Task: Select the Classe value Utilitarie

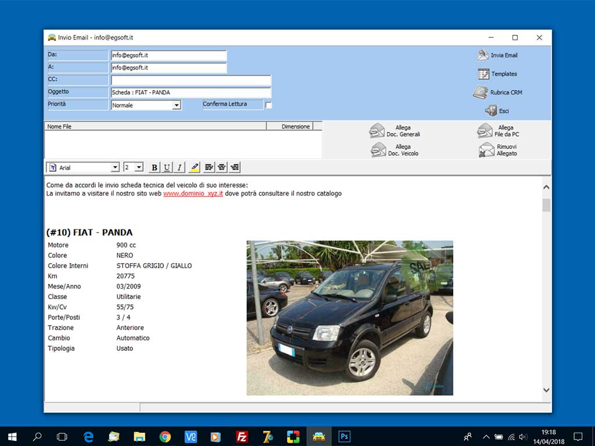Action: [128, 297]
